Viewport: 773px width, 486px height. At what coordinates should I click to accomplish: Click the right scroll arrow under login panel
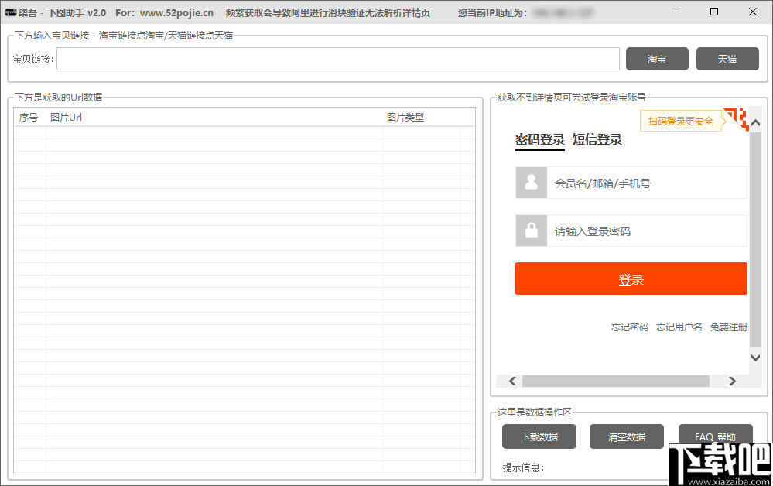tap(732, 381)
